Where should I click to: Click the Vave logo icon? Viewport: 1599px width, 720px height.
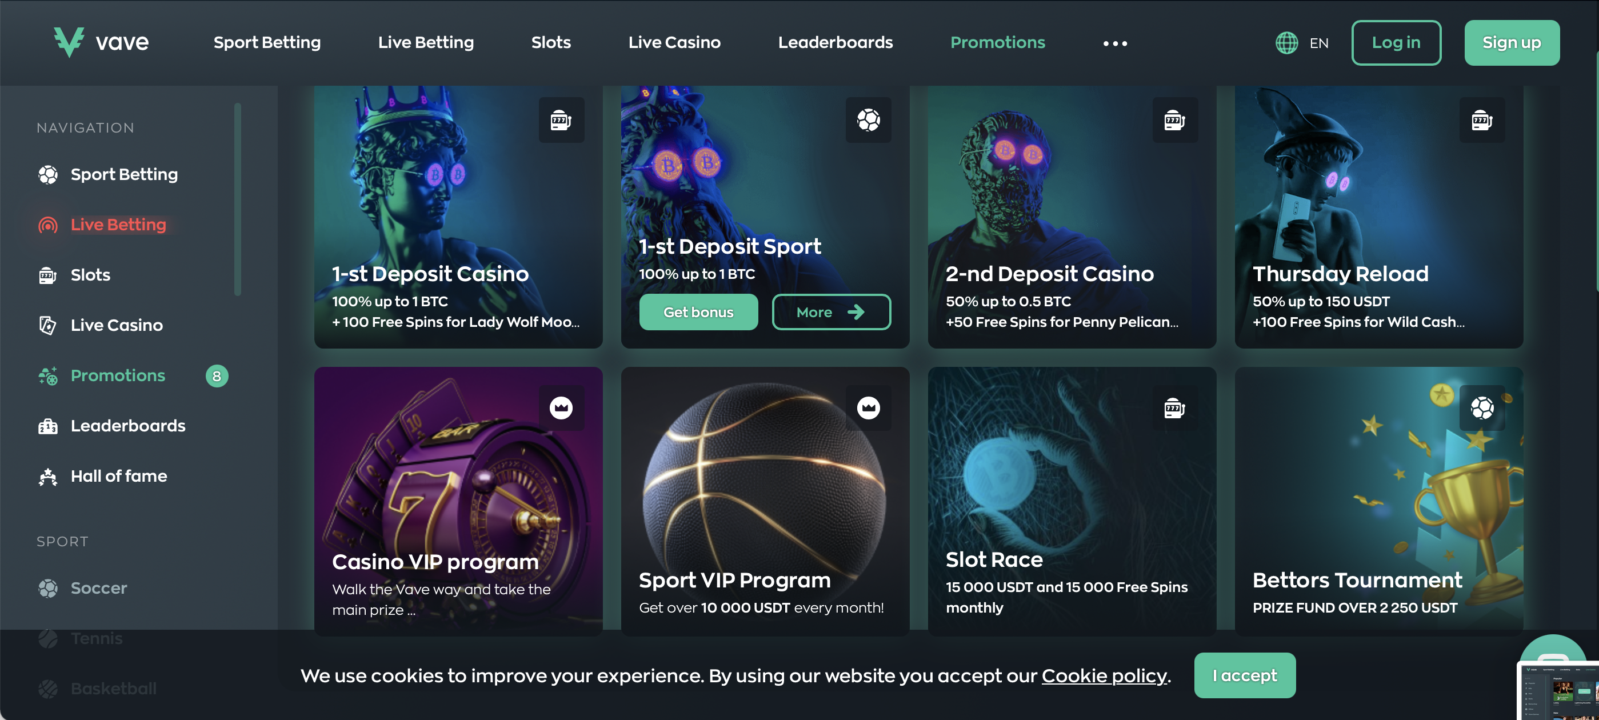[x=68, y=42]
